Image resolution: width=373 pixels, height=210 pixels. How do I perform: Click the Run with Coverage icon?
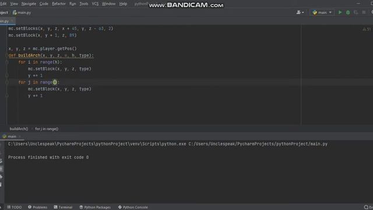(x=356, y=12)
